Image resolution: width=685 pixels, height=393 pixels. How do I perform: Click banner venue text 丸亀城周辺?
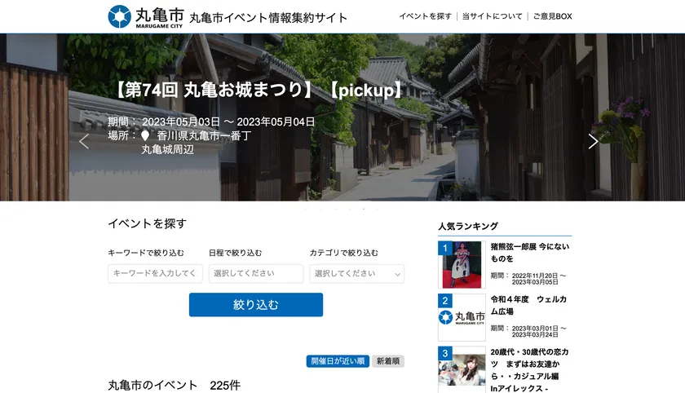tap(167, 150)
